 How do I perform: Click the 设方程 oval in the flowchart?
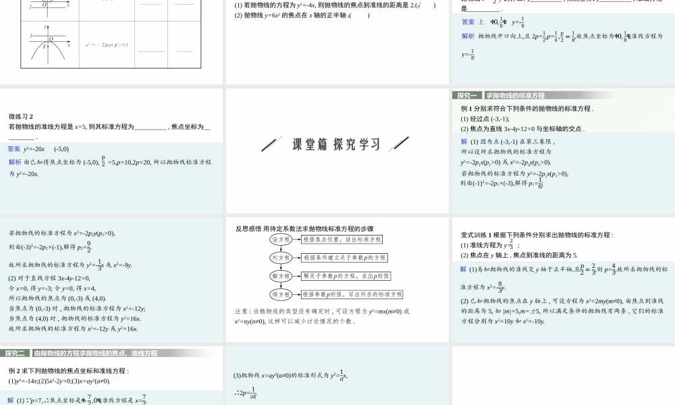point(280,240)
